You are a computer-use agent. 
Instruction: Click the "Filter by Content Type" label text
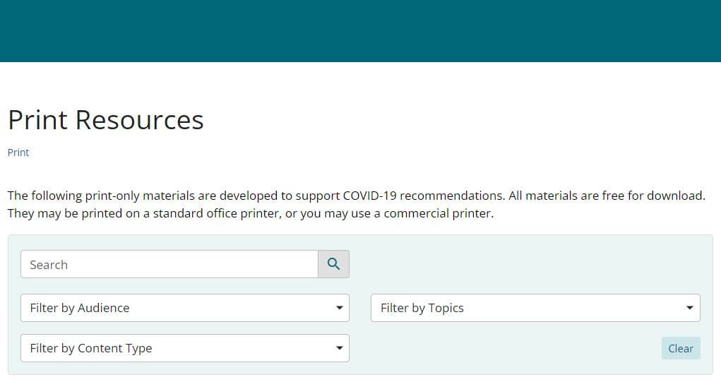pyautogui.click(x=91, y=348)
